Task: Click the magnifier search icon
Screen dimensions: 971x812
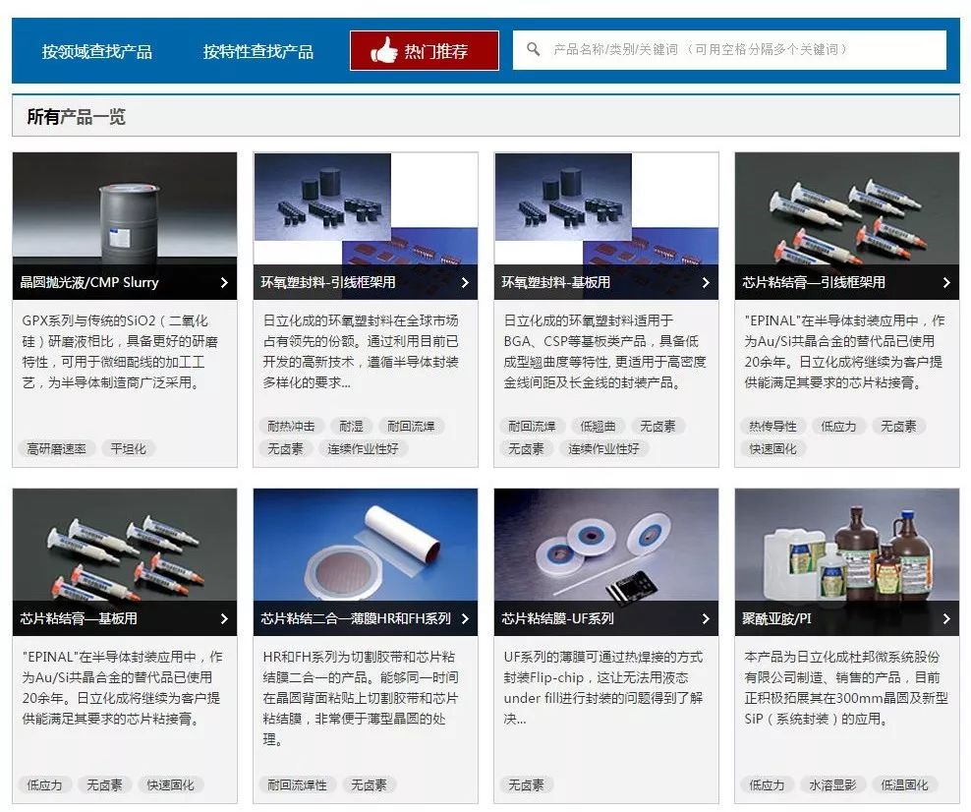Action: 534,49
